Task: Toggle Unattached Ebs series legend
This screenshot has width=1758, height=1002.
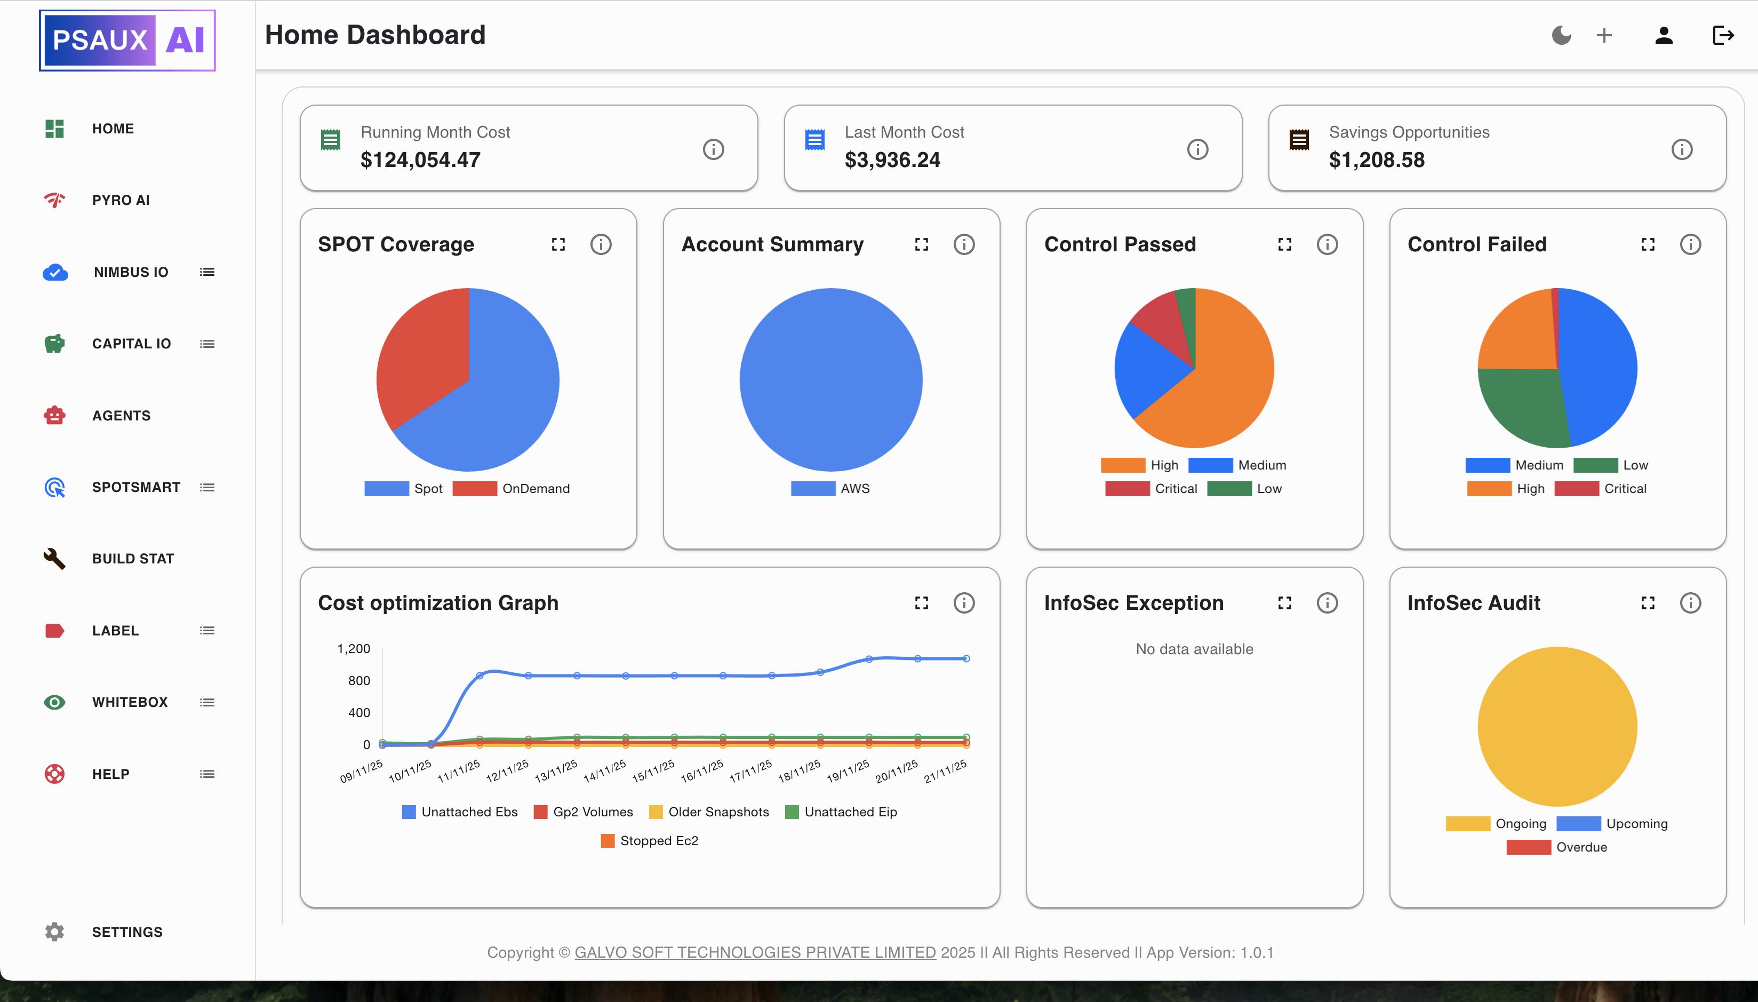Action: click(459, 812)
